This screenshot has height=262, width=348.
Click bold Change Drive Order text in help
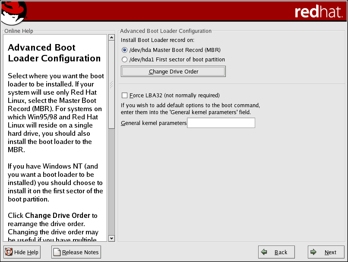click(x=57, y=215)
